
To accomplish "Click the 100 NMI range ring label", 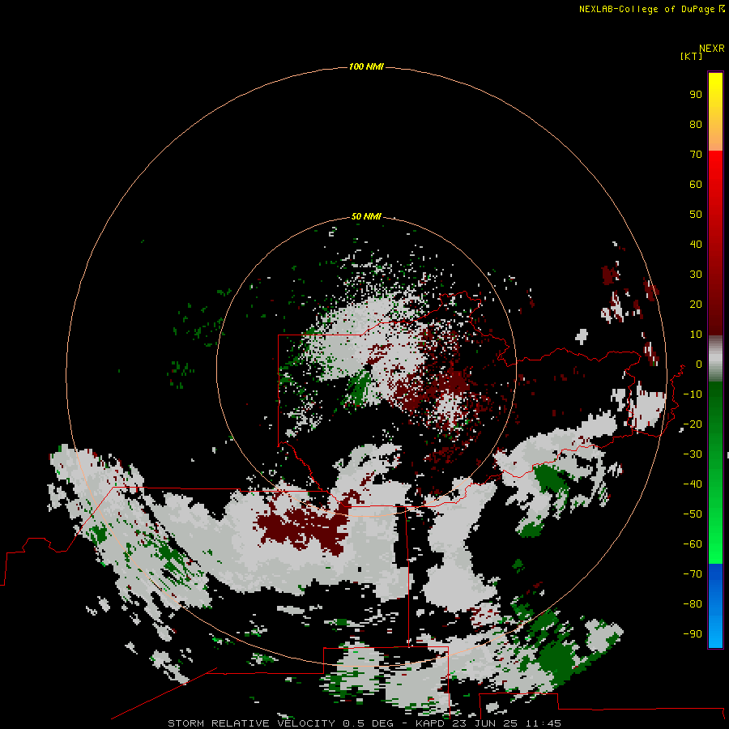I will [366, 67].
